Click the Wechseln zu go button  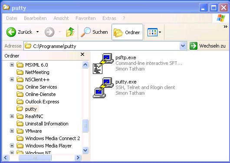(207, 46)
